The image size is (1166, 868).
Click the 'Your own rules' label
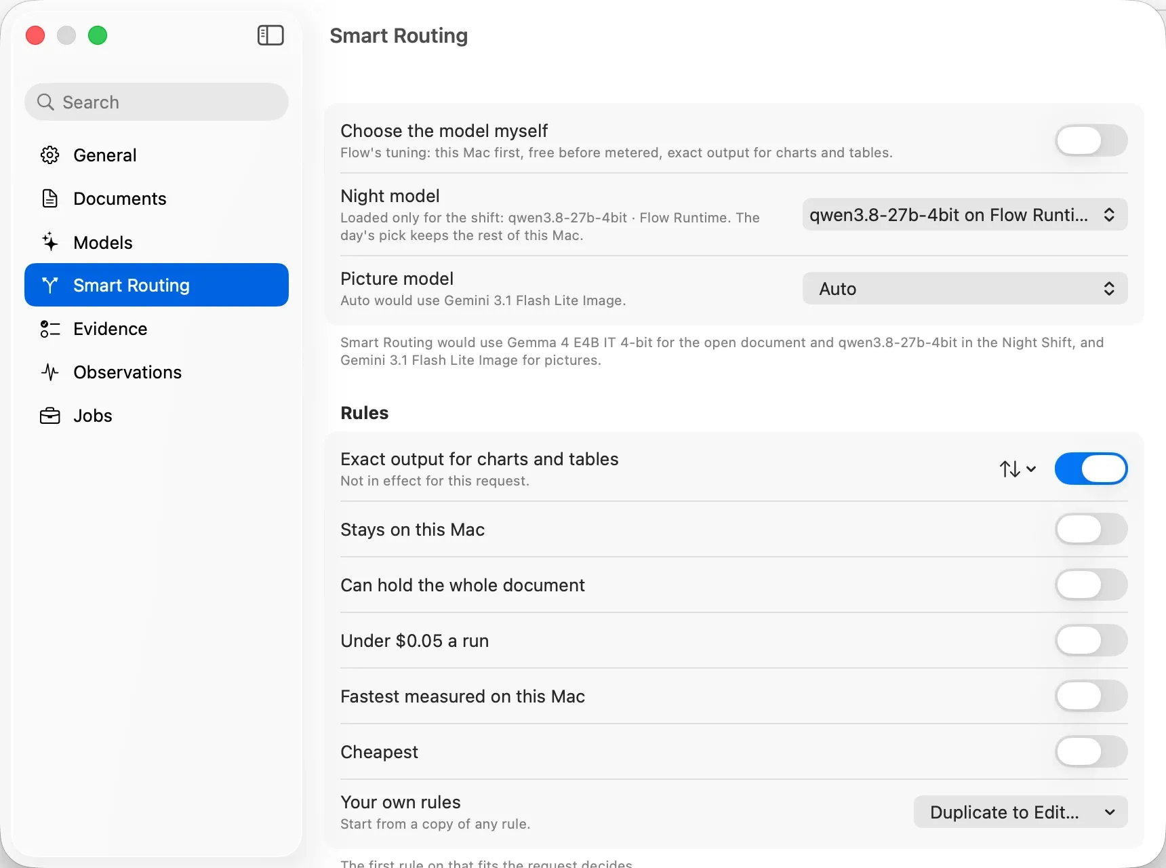click(401, 802)
